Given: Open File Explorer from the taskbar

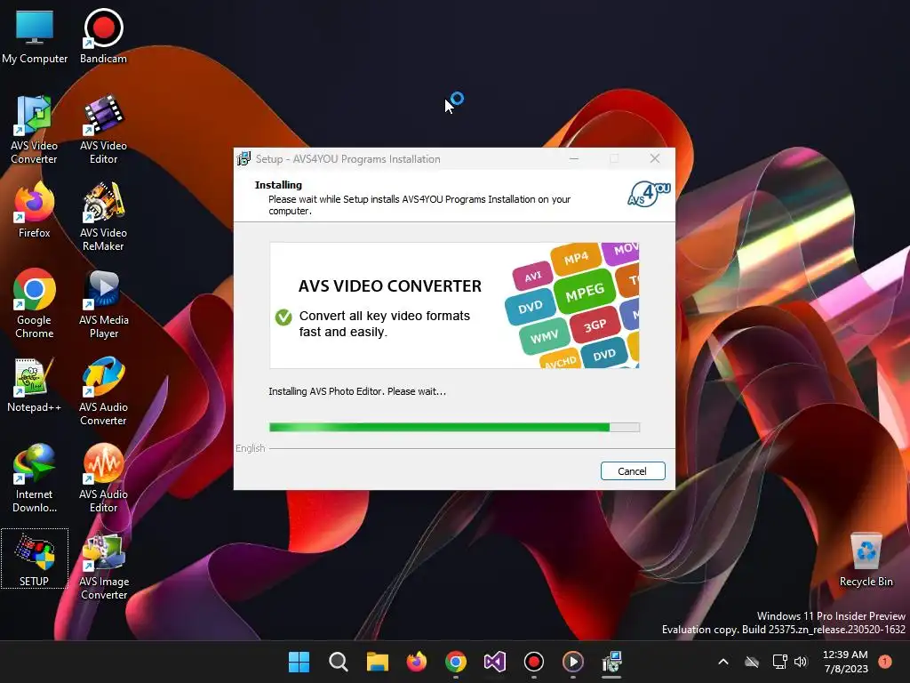Looking at the screenshot, I should click(377, 662).
